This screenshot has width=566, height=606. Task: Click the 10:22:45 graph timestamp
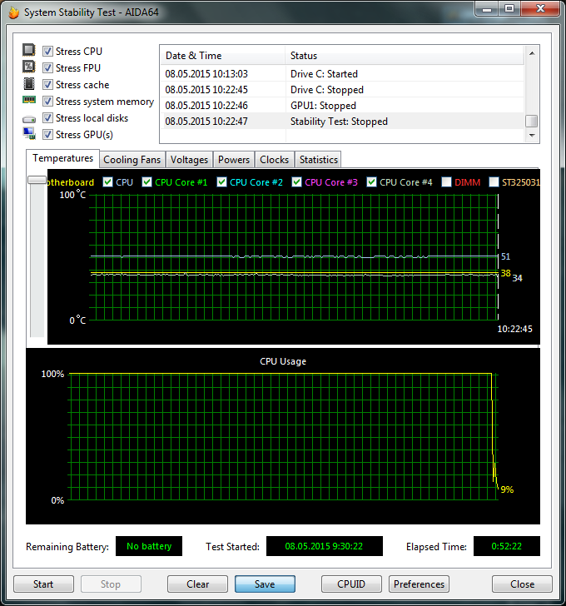coord(514,329)
